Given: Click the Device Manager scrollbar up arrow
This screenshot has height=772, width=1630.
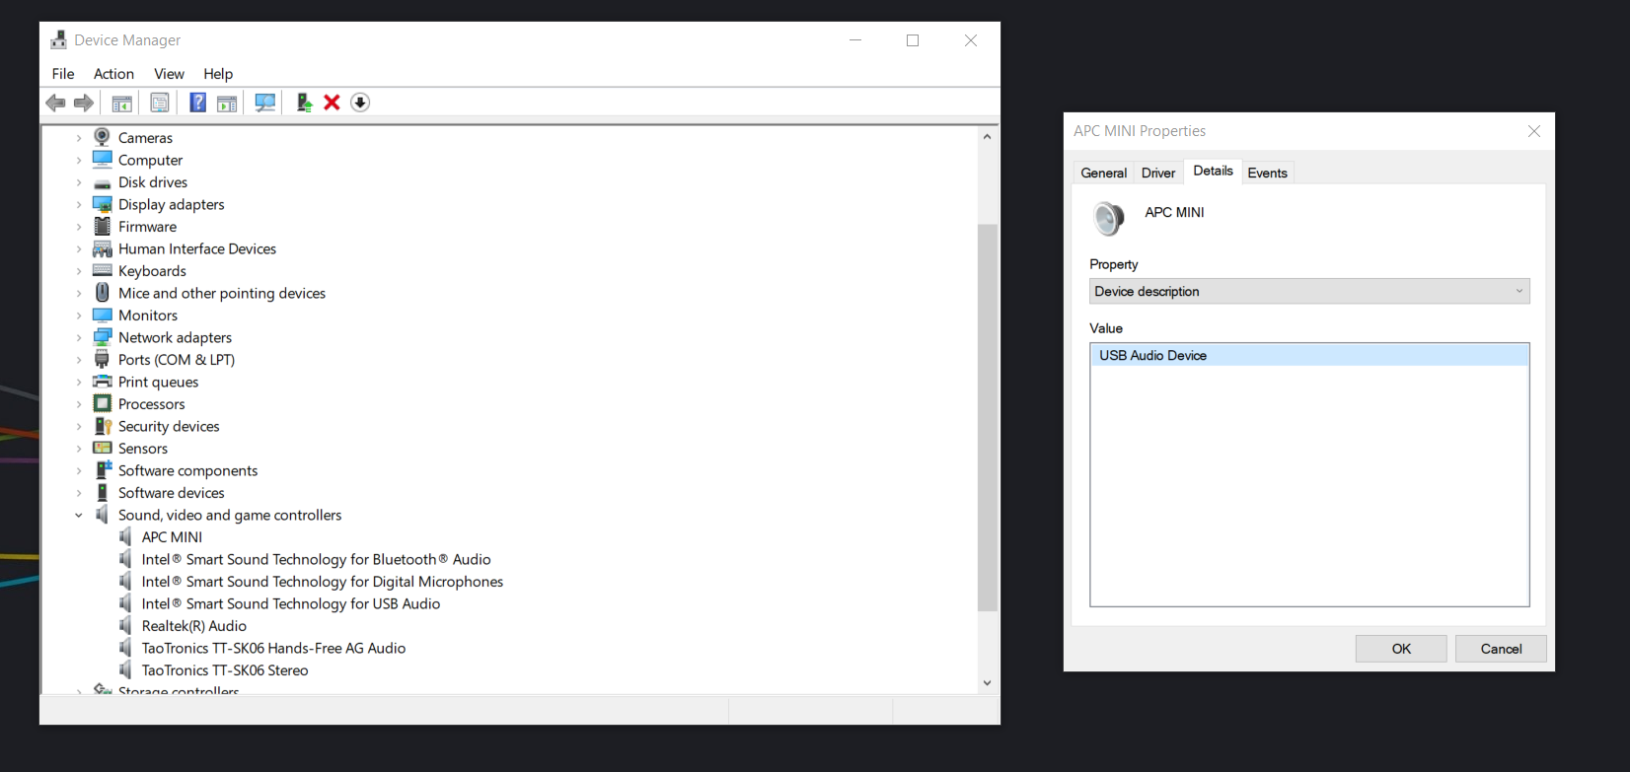Looking at the screenshot, I should point(987,137).
